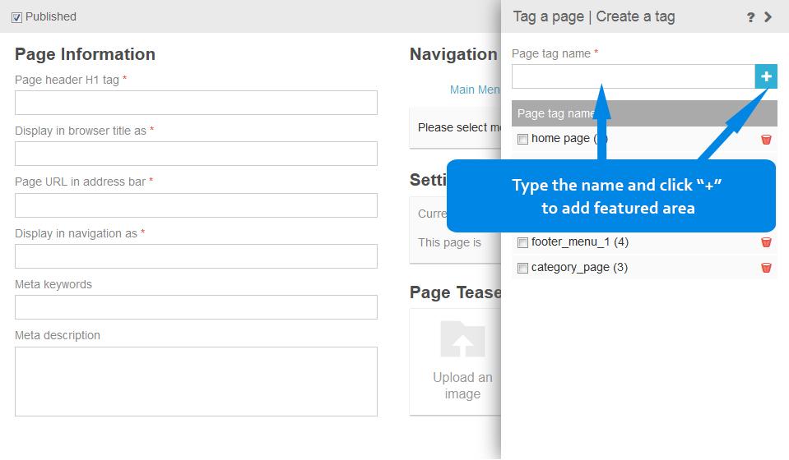Click the Page tag name input field

click(633, 76)
